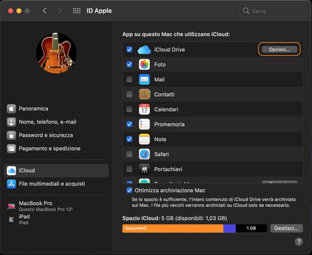Open Password e sicurezza section

(56, 135)
